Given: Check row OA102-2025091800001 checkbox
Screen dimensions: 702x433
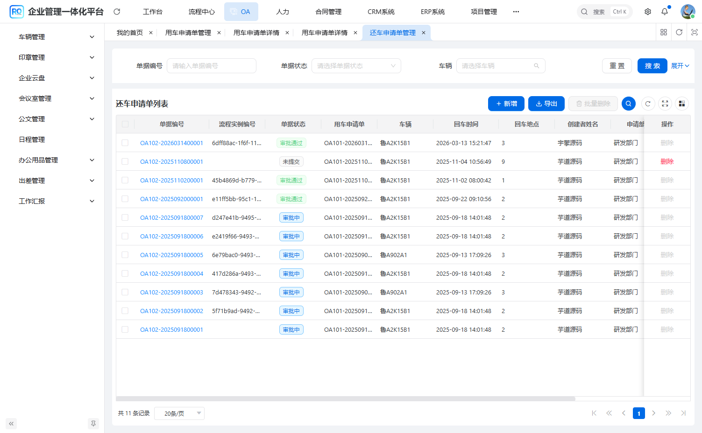Looking at the screenshot, I should [125, 329].
